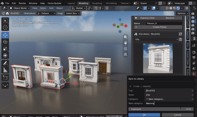Switch to rendered viewport shading
This screenshot has width=197, height=117.
(x=178, y=8)
